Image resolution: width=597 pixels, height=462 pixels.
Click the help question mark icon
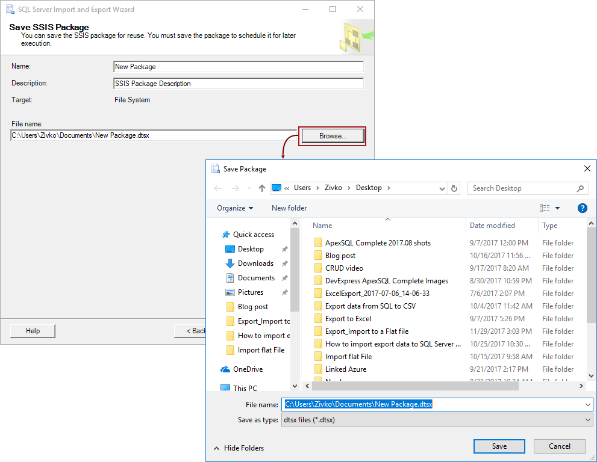coord(582,208)
